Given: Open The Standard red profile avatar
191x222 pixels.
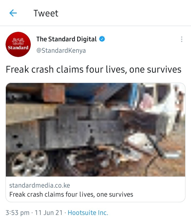Looking at the screenshot, I should click(x=18, y=44).
